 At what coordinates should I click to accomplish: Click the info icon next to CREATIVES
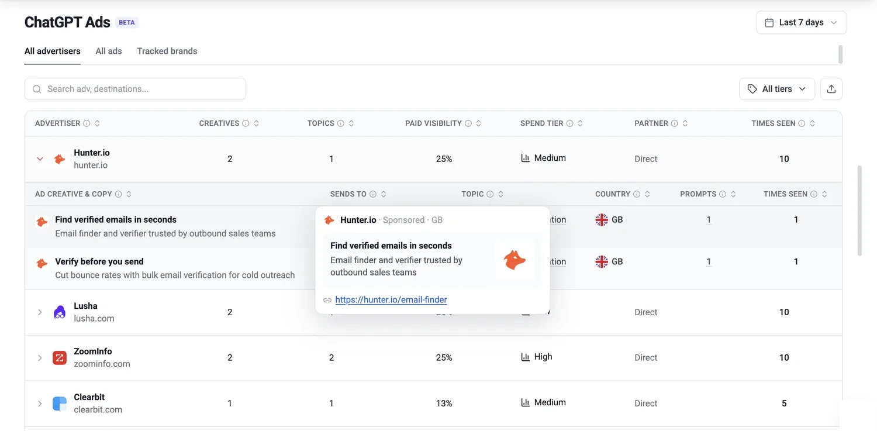(246, 123)
